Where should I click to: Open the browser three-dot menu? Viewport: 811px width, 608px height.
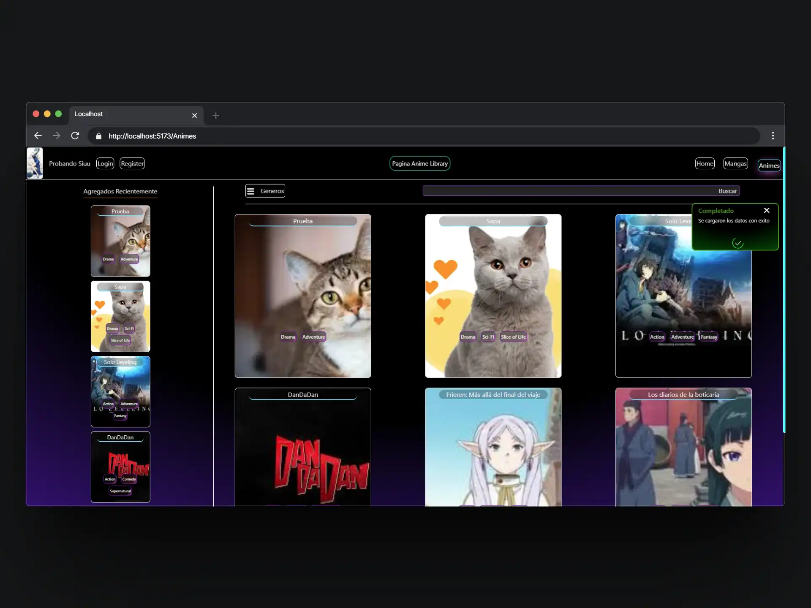(x=773, y=136)
